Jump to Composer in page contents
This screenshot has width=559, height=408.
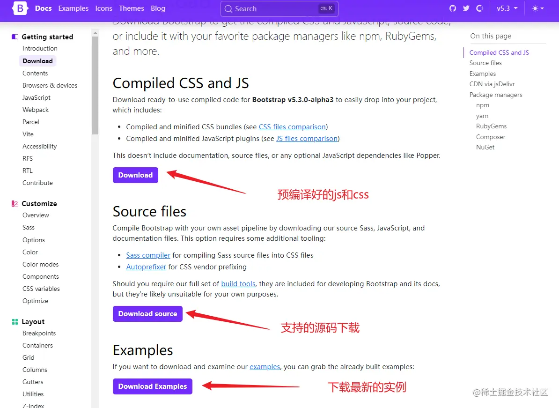[x=491, y=137]
